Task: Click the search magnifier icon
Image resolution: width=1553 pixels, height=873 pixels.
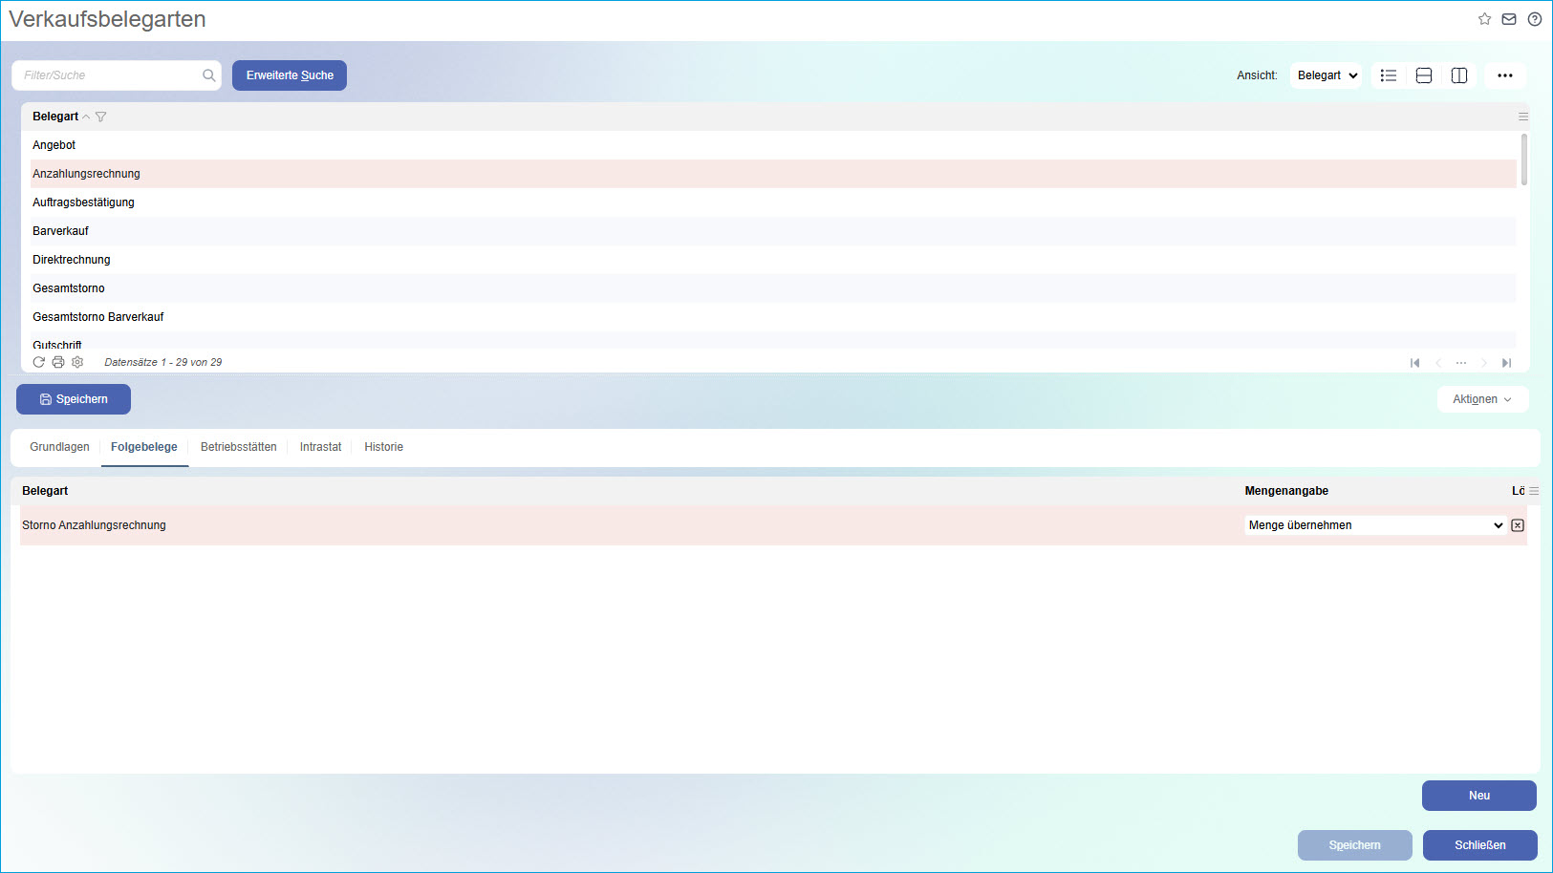Action: click(208, 75)
